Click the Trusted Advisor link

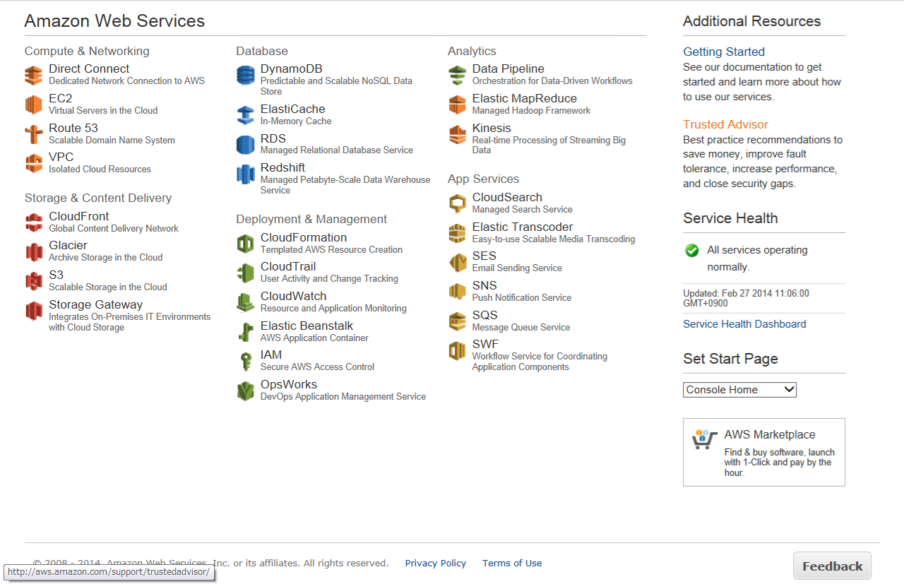coord(725,124)
